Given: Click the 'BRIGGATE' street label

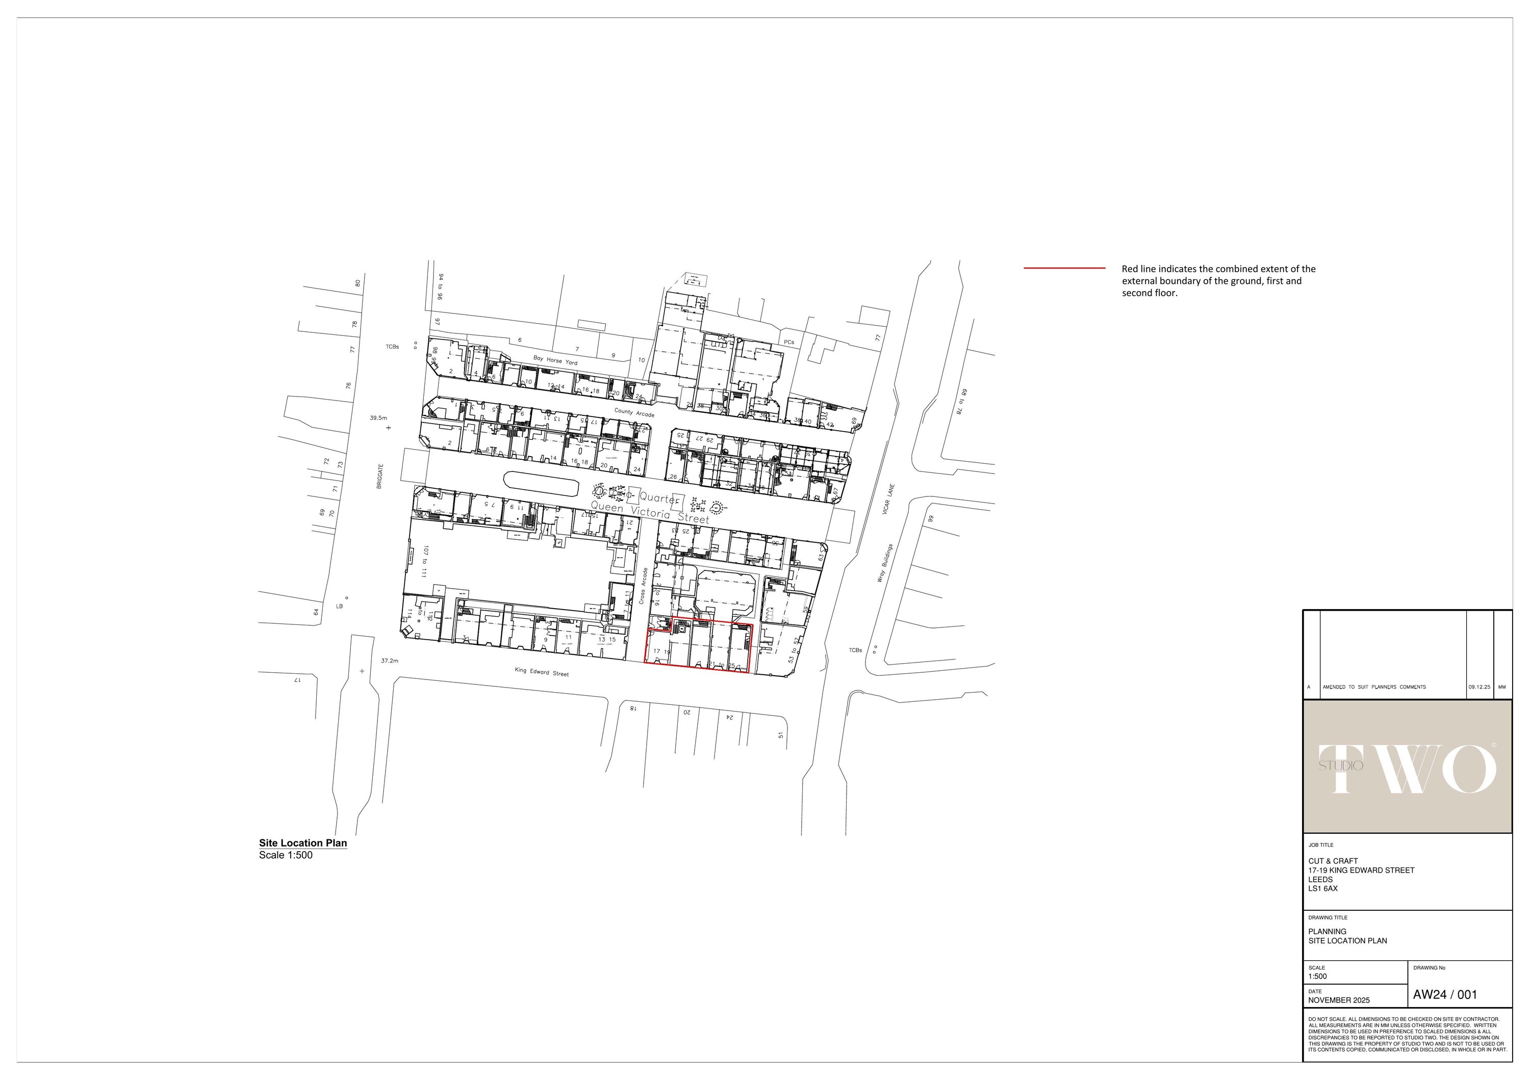Looking at the screenshot, I should click(380, 477).
